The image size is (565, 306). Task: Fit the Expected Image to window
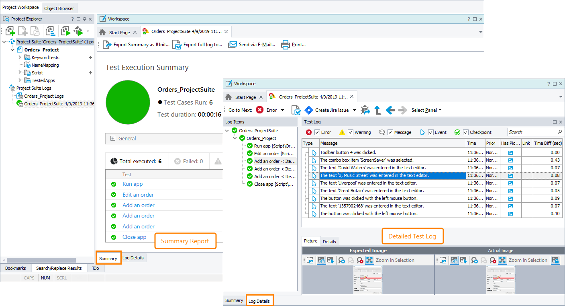(370, 260)
